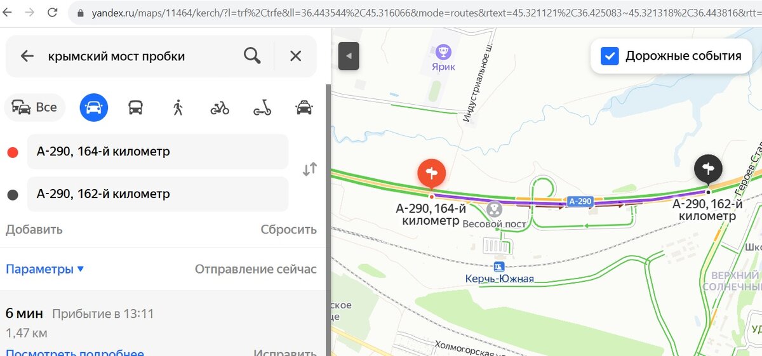The width and height of the screenshot is (762, 356).
Task: Click the Сбросить reset link
Action: [288, 230]
